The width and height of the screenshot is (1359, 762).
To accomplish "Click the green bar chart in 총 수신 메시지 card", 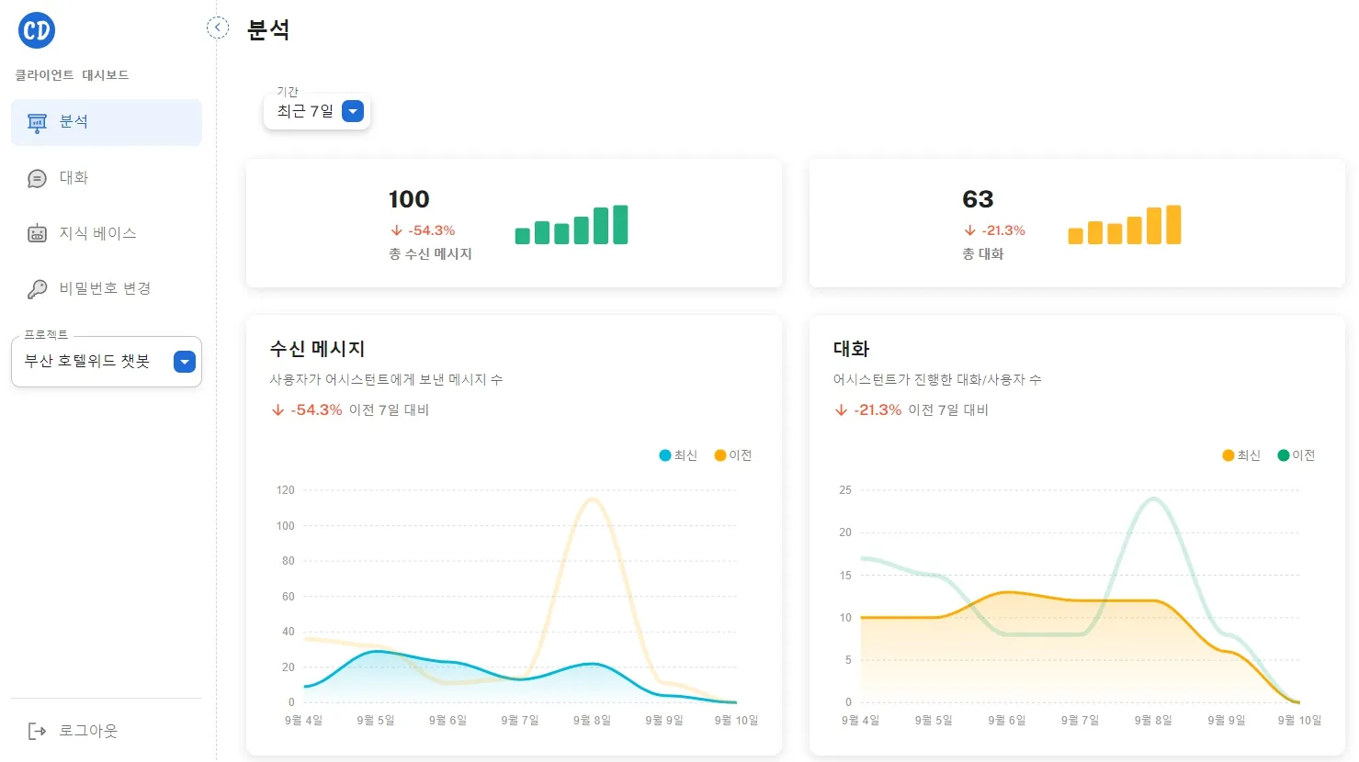I will [x=571, y=225].
